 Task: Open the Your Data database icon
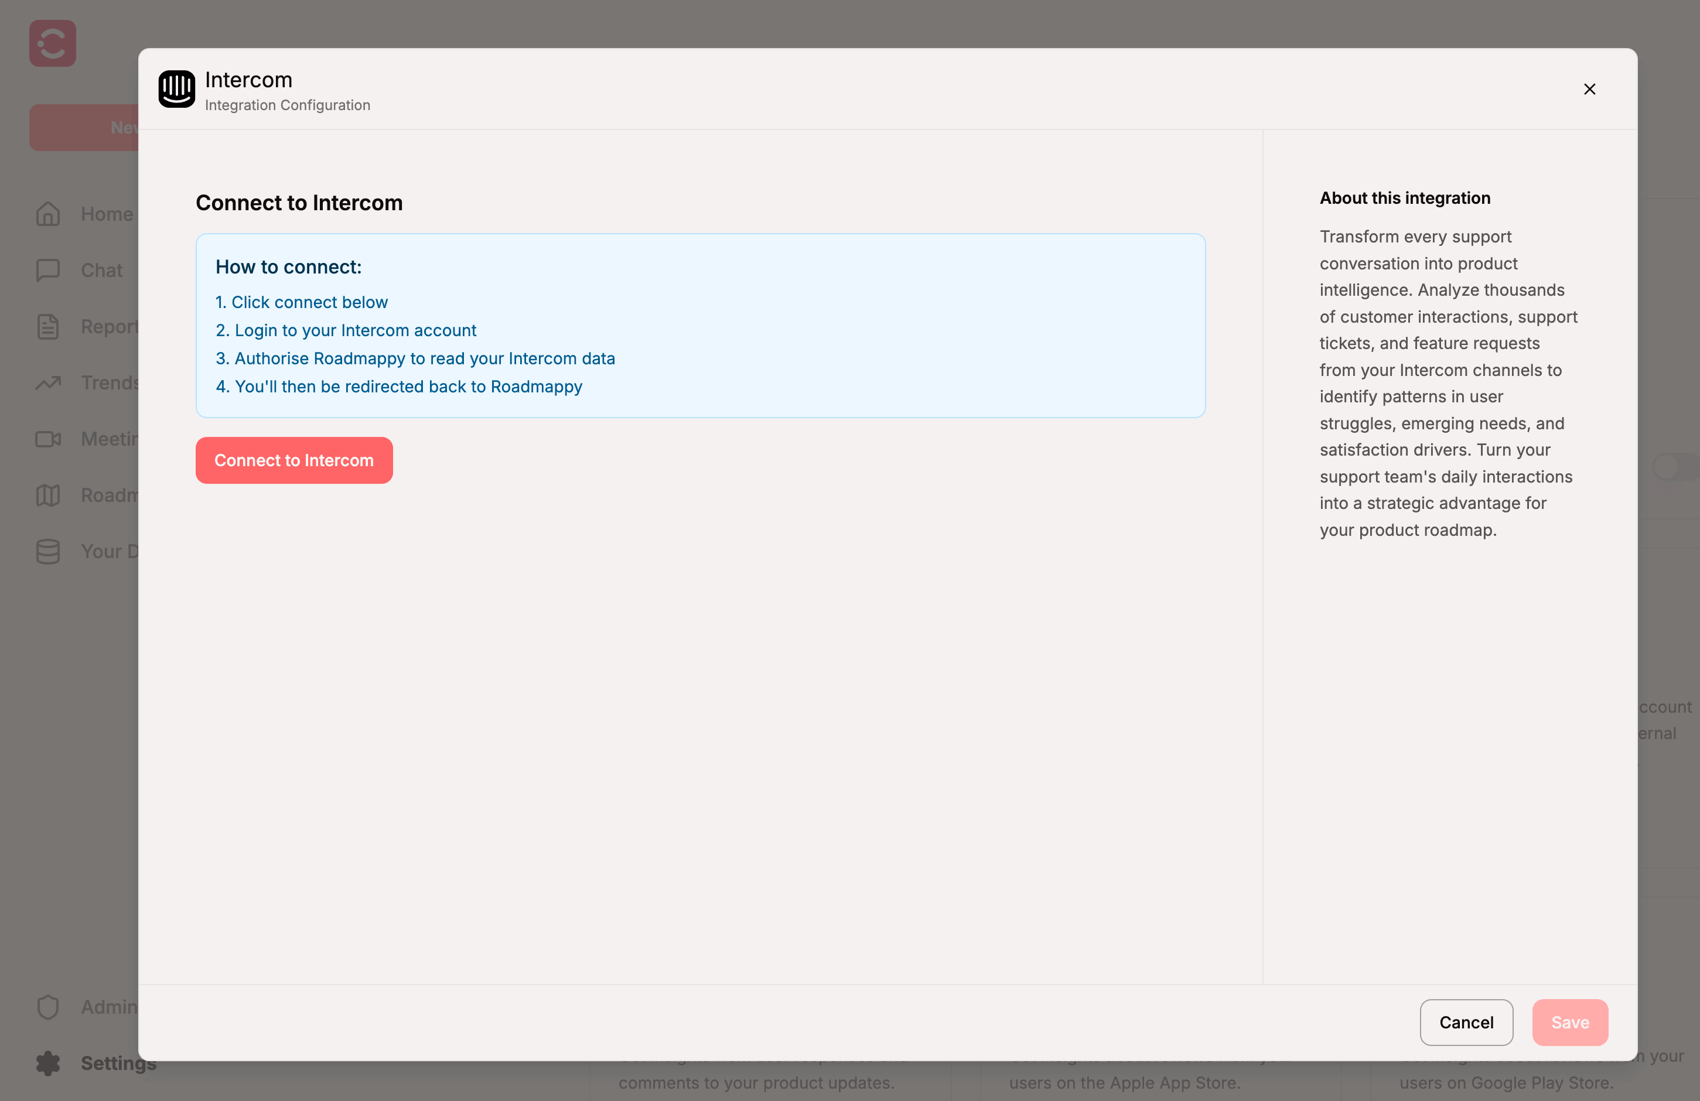pos(48,551)
